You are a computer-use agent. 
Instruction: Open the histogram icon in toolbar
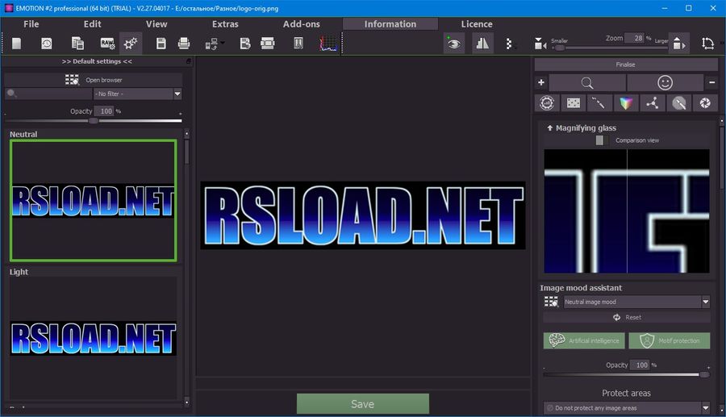point(328,43)
